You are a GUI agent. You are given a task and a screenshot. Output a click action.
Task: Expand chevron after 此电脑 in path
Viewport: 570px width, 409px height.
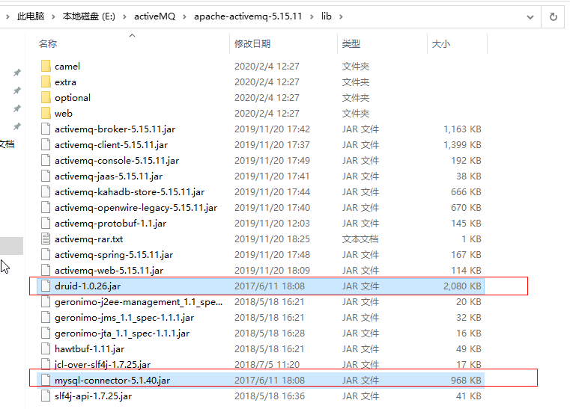click(x=53, y=16)
